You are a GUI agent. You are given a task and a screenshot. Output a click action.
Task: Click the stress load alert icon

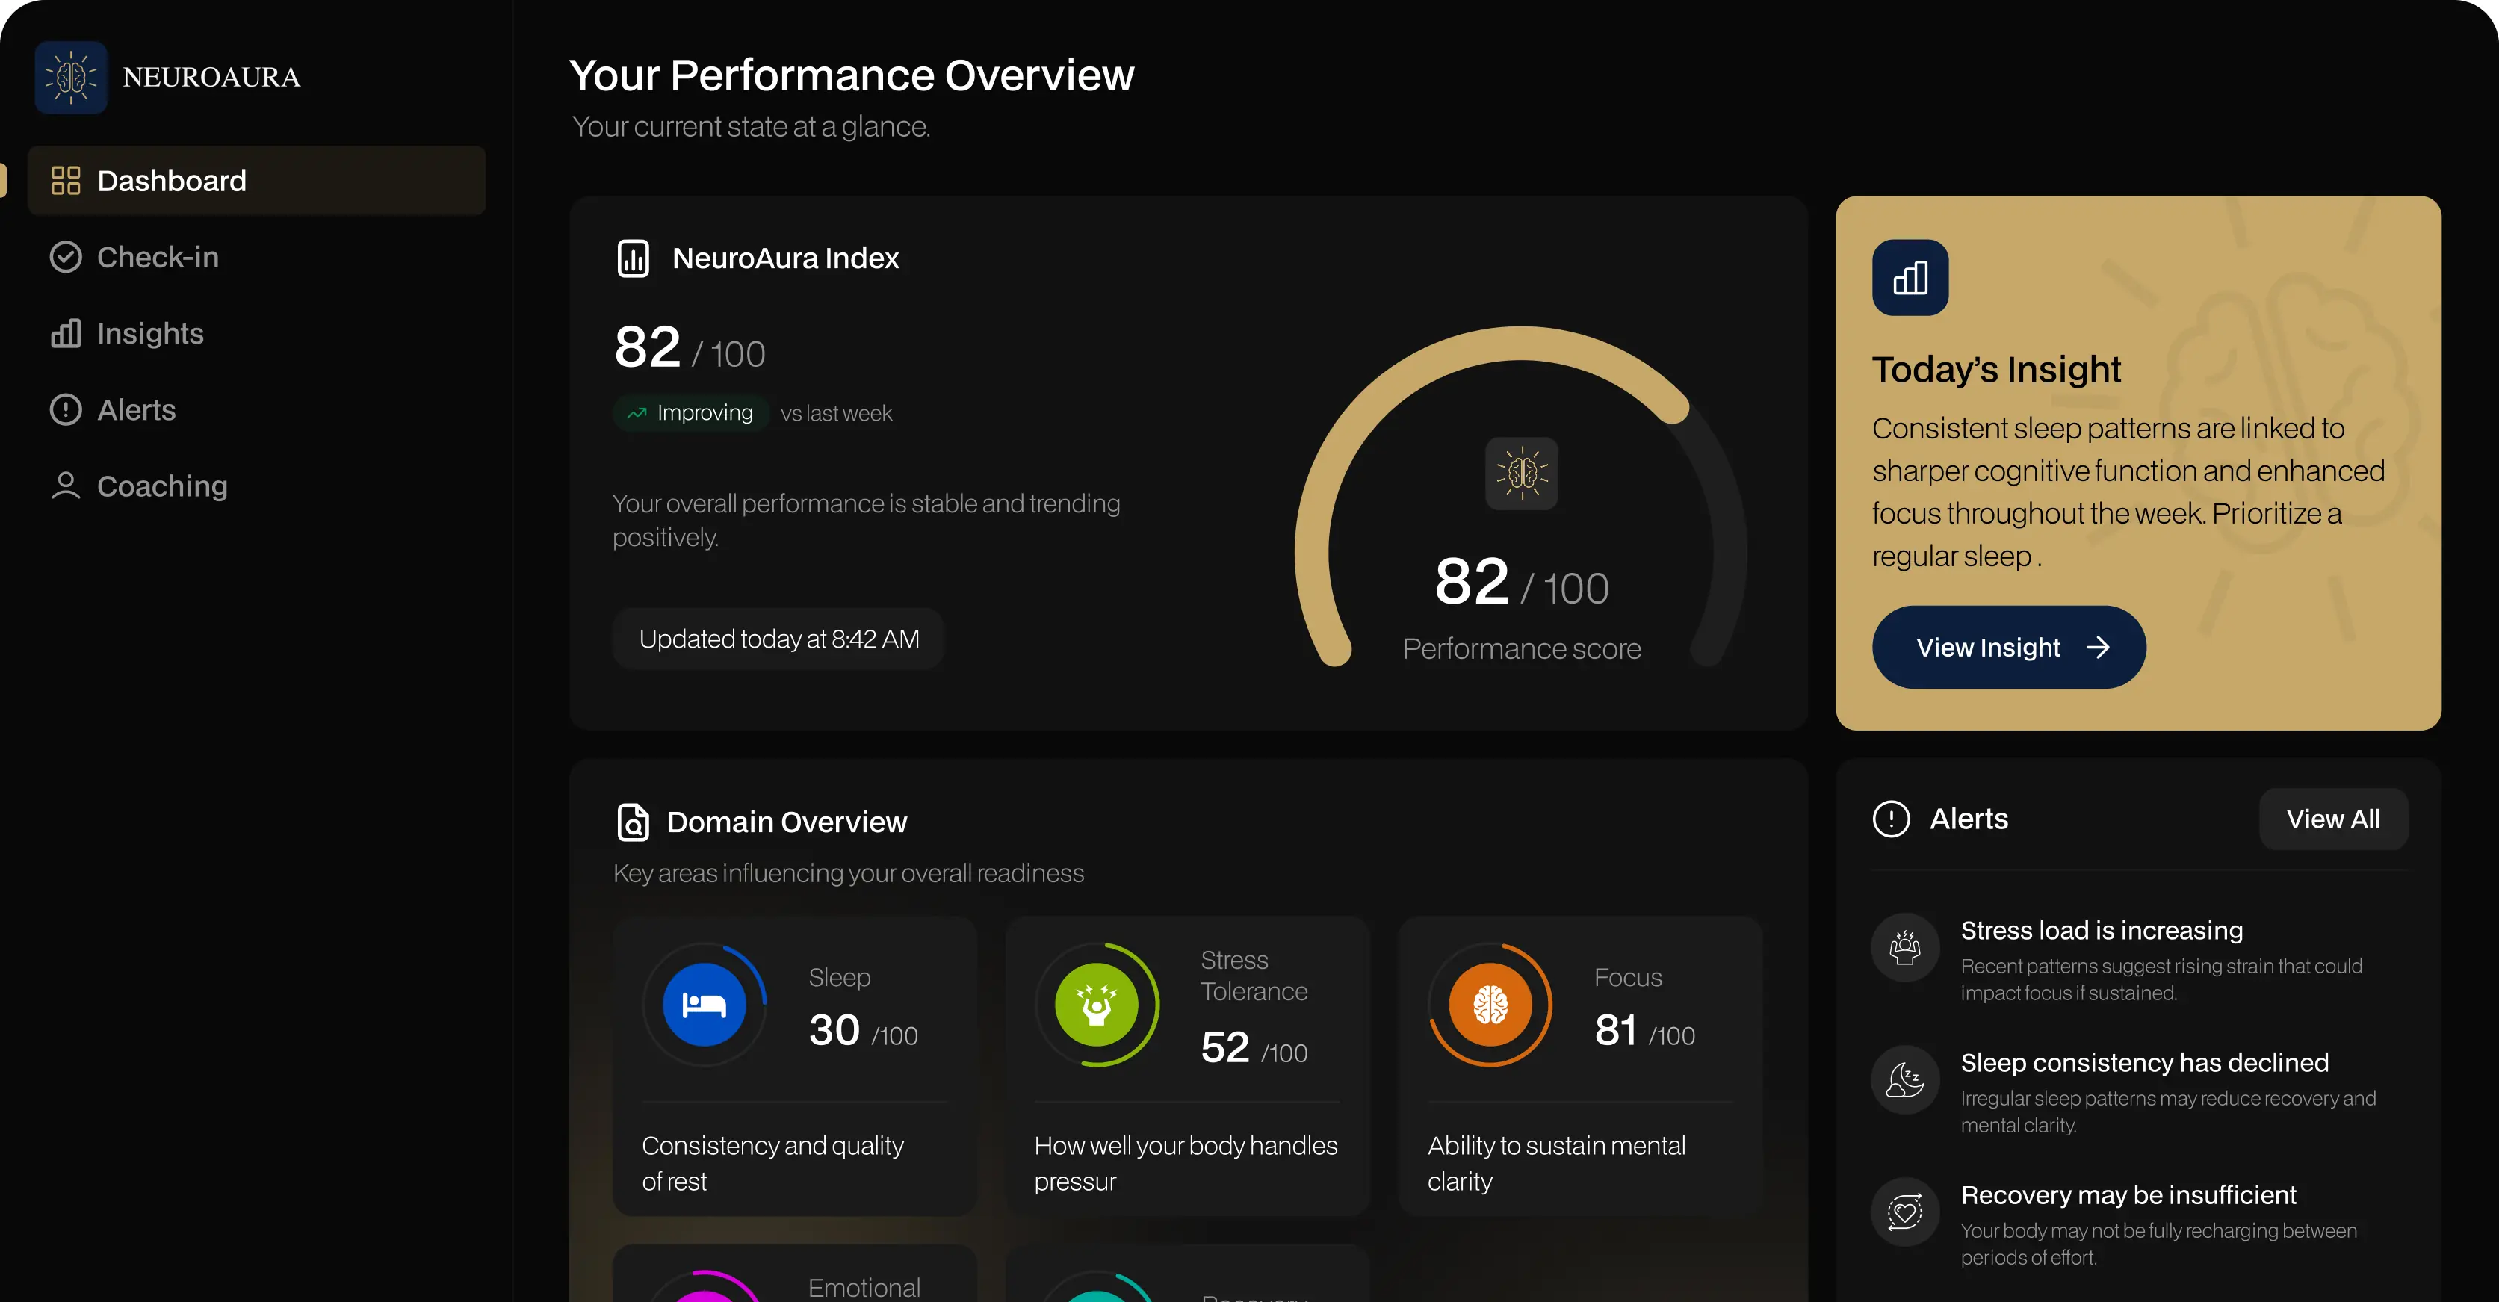point(1904,948)
